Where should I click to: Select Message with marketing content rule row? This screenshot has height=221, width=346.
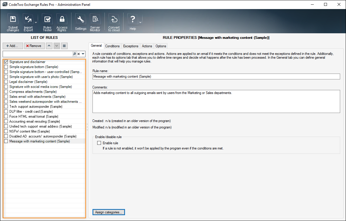44,141
